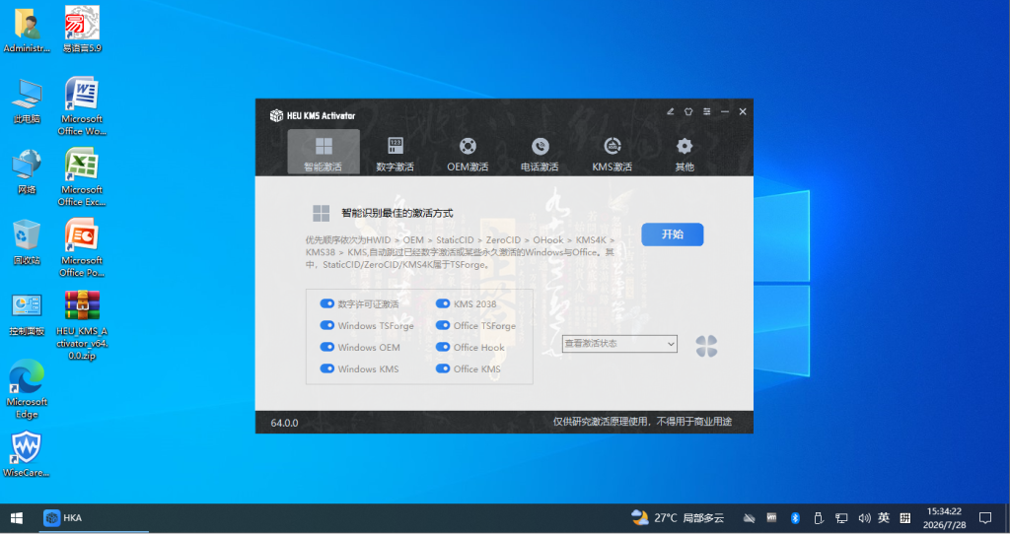
Task: Open the title bar options menu icon
Action: [x=706, y=111]
